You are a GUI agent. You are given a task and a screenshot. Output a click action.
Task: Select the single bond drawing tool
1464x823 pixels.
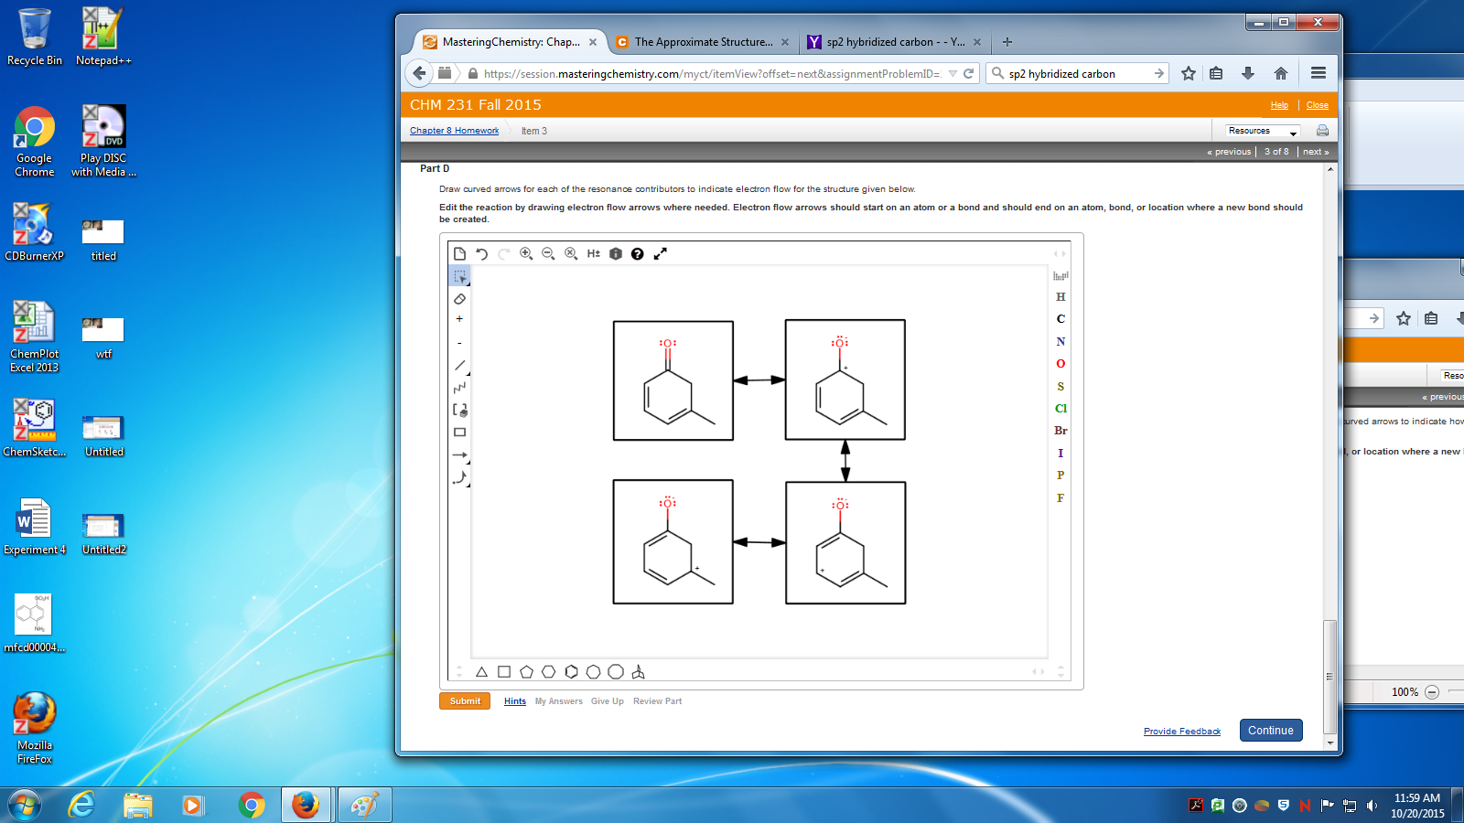[x=459, y=365]
